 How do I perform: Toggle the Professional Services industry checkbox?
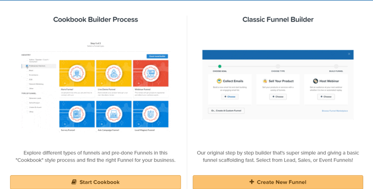[27, 66]
